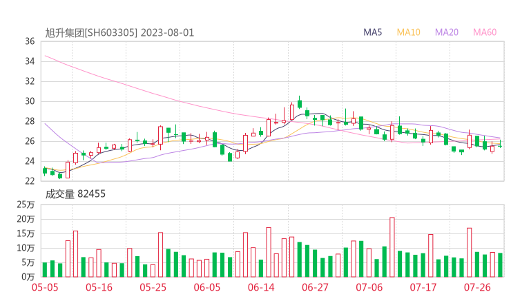Image resolution: width=511 pixels, height=303 pixels.
Task: Click the 06-27 date axis label
Action: (x=315, y=287)
